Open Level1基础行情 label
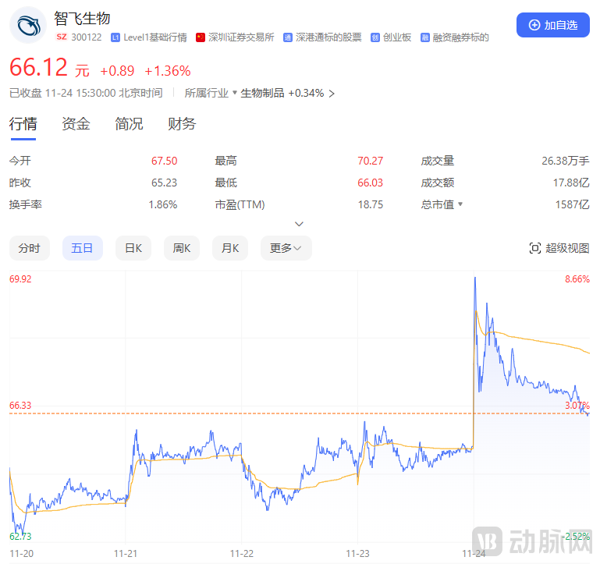Screen dimensions: 600x564 coord(155,37)
